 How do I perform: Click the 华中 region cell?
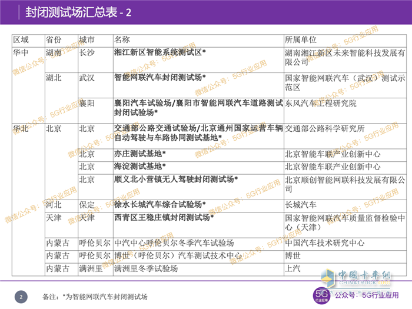click(28, 85)
